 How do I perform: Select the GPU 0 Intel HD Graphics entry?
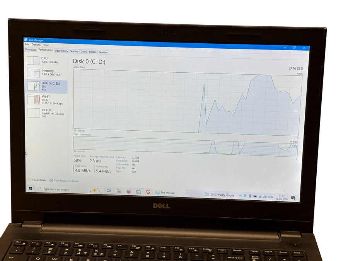(x=47, y=113)
